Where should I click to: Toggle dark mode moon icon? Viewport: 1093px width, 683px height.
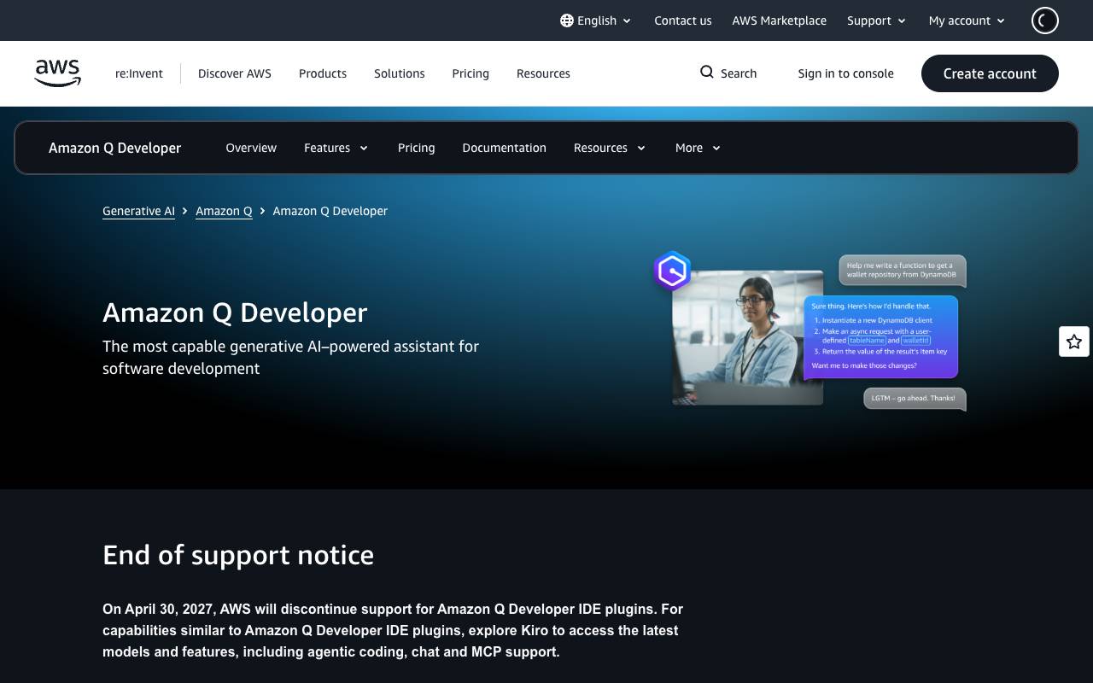click(x=1045, y=20)
